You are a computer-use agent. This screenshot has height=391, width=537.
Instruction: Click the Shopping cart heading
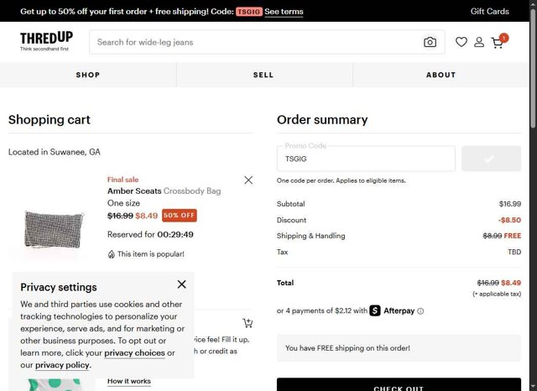click(x=50, y=120)
